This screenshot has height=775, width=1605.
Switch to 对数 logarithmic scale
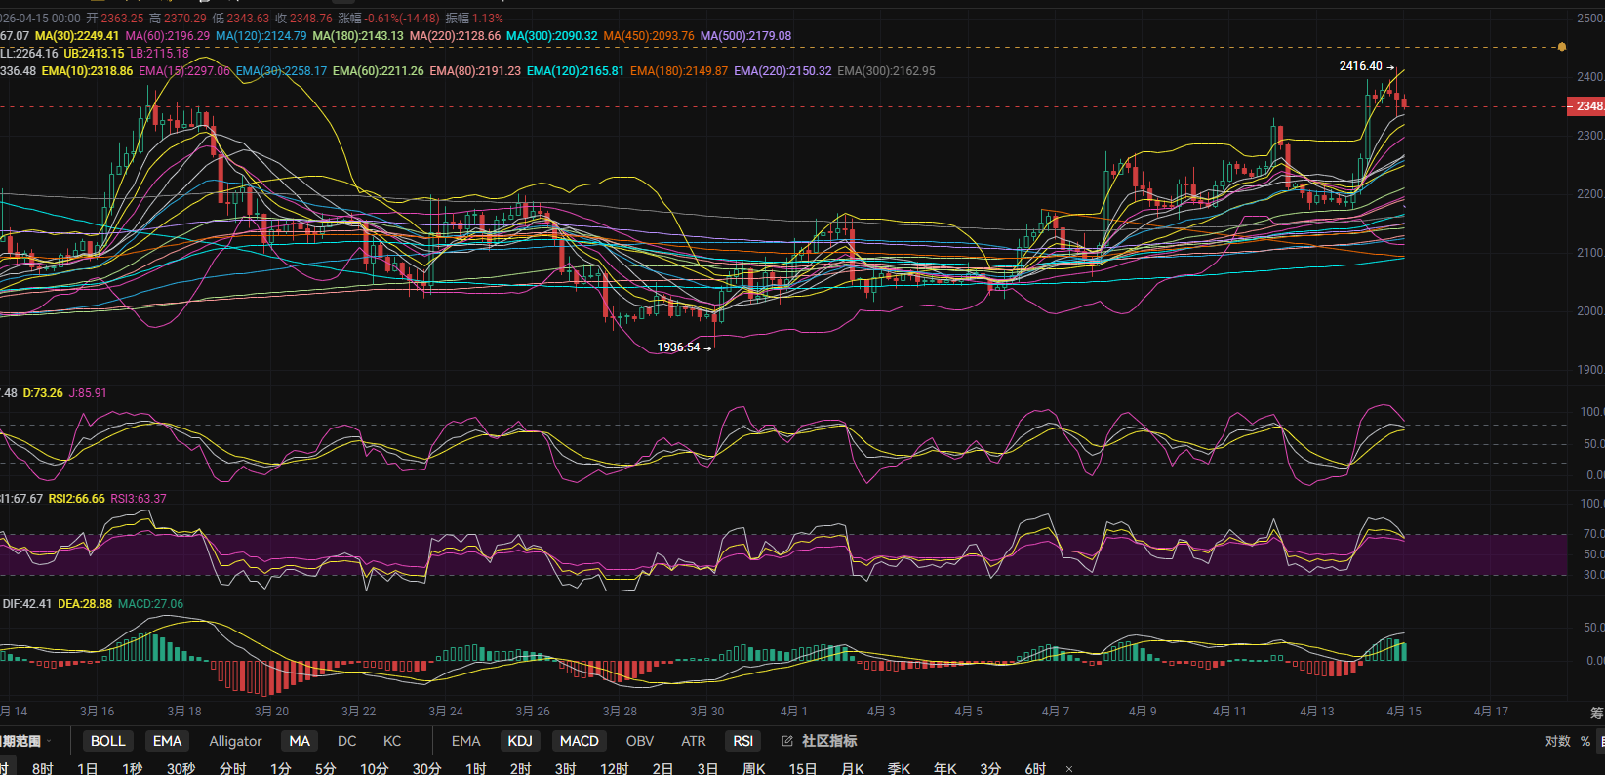(1557, 741)
